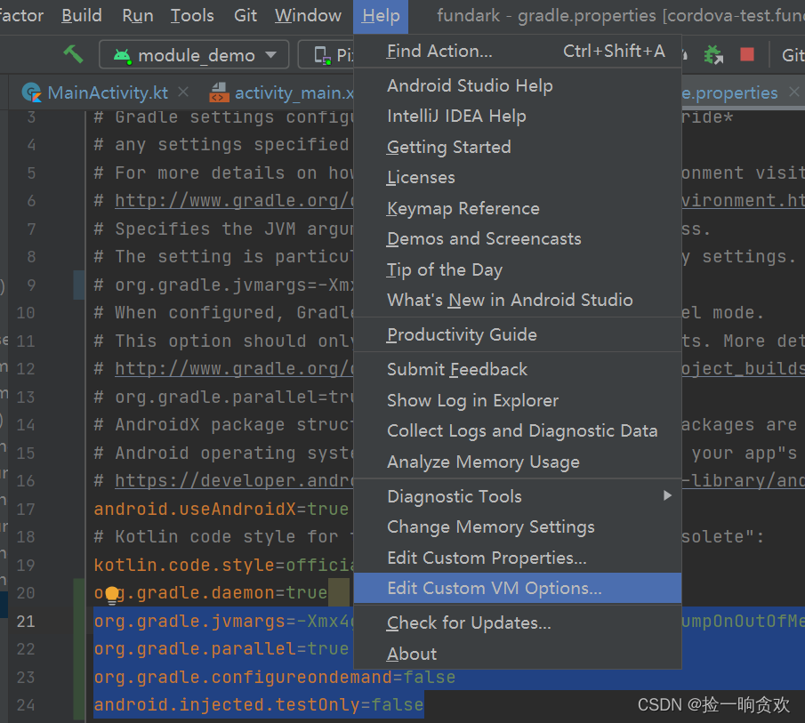805x723 pixels.
Task: Open the gradle.org link on line 6
Action: pyautogui.click(x=231, y=201)
